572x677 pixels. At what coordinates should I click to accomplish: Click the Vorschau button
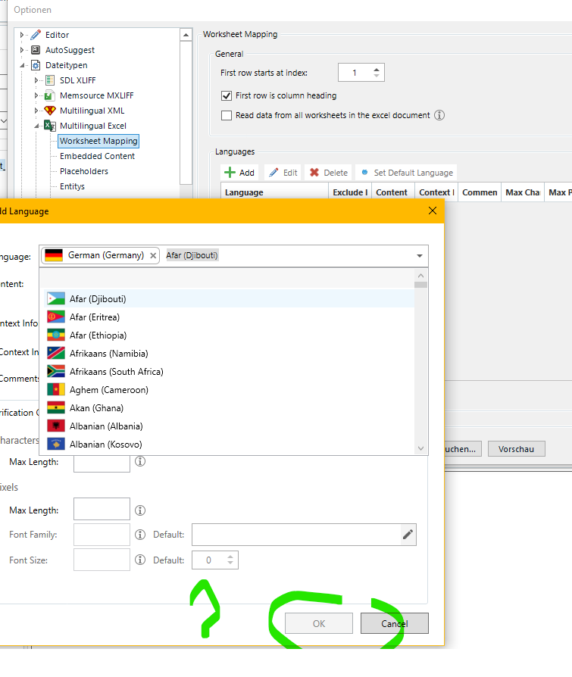pos(516,449)
